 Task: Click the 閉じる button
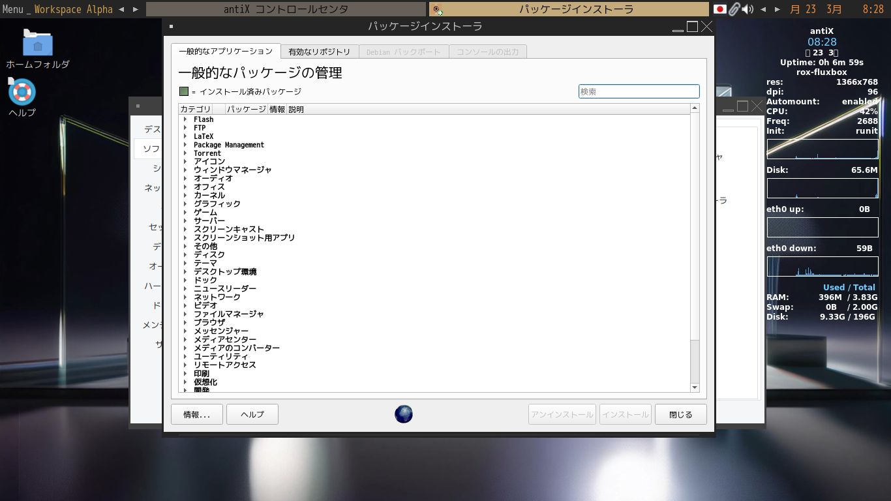pyautogui.click(x=680, y=414)
